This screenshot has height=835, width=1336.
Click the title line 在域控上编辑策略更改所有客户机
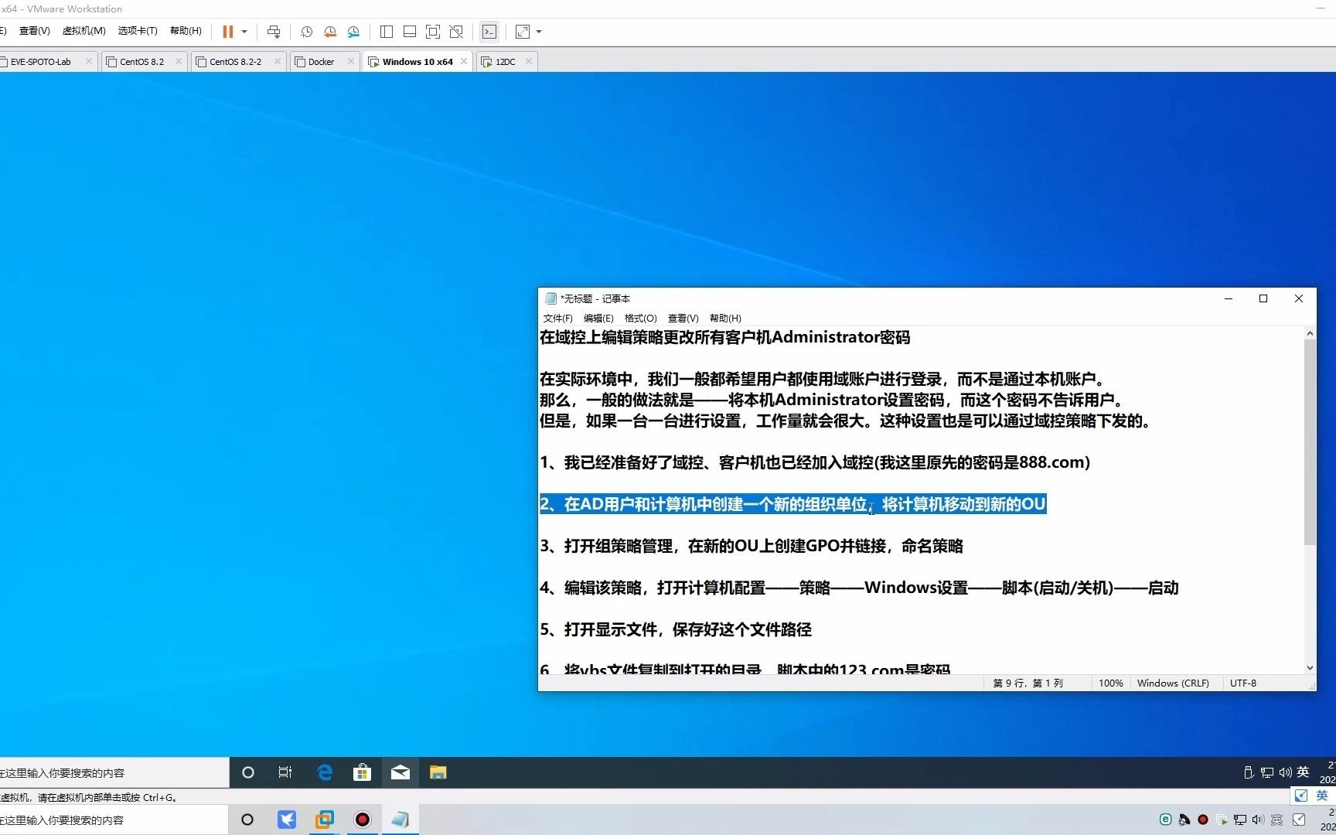pyautogui.click(x=725, y=337)
